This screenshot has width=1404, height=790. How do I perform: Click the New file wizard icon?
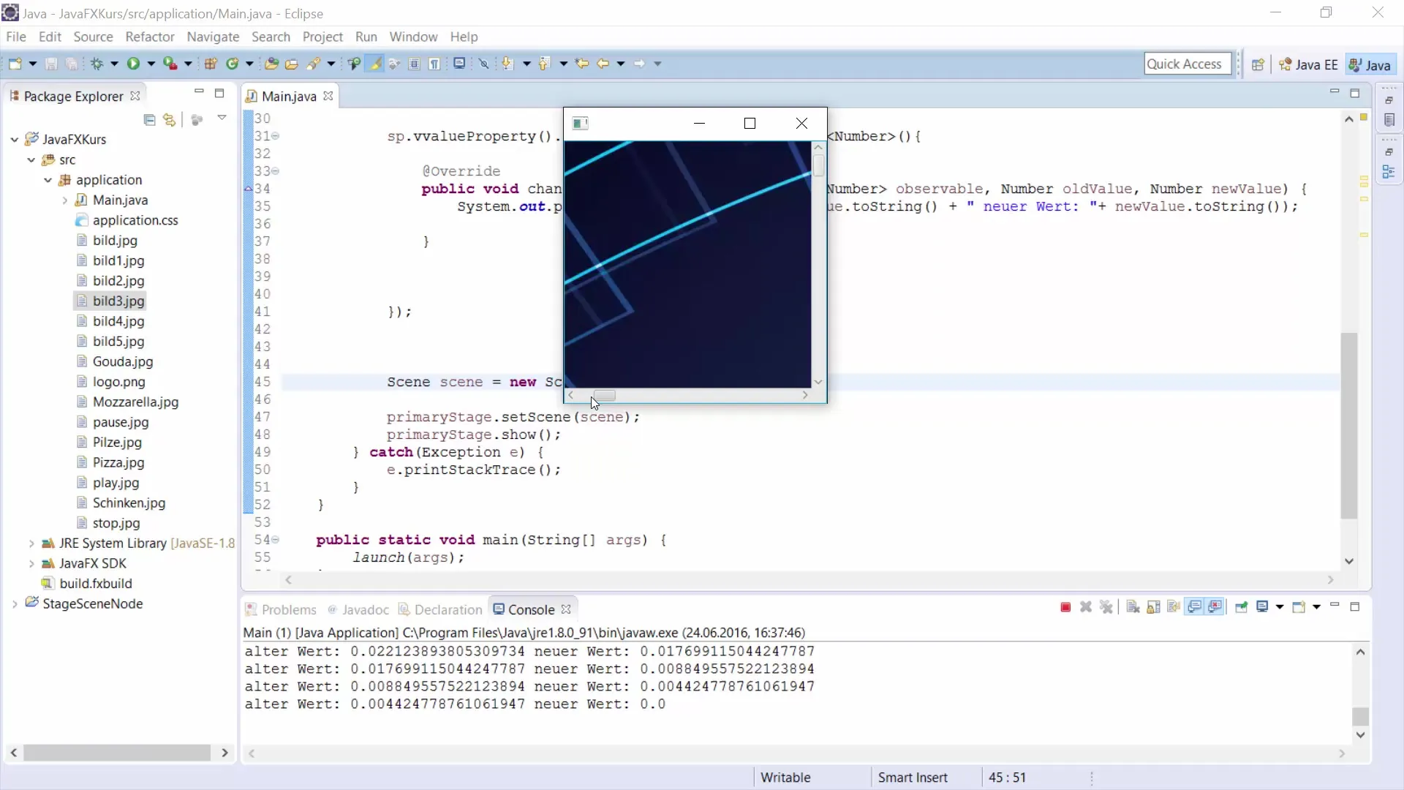[15, 64]
